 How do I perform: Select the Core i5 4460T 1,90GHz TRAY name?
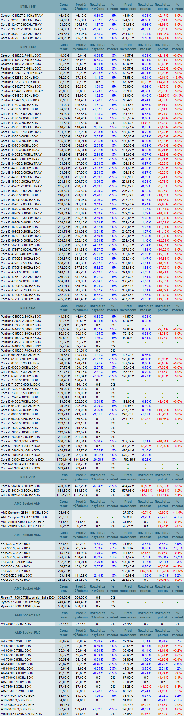pos(21,177)
